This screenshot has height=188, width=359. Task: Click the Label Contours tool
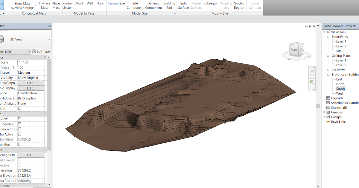click(255, 5)
